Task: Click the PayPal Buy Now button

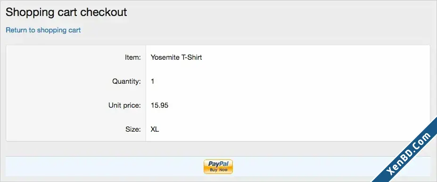Action: [x=218, y=167]
